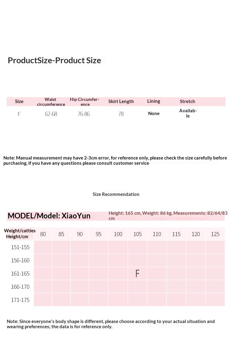Click the 171-175 height row label
The image size is (231, 344).
(20, 300)
